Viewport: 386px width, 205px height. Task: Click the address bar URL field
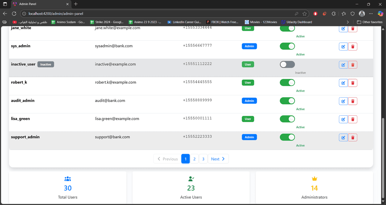151,14
